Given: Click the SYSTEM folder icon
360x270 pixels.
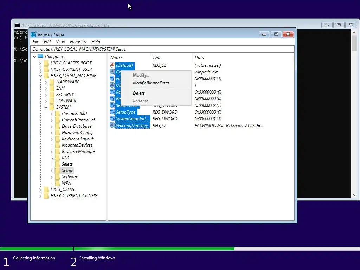Looking at the screenshot, I should [x=52, y=107].
